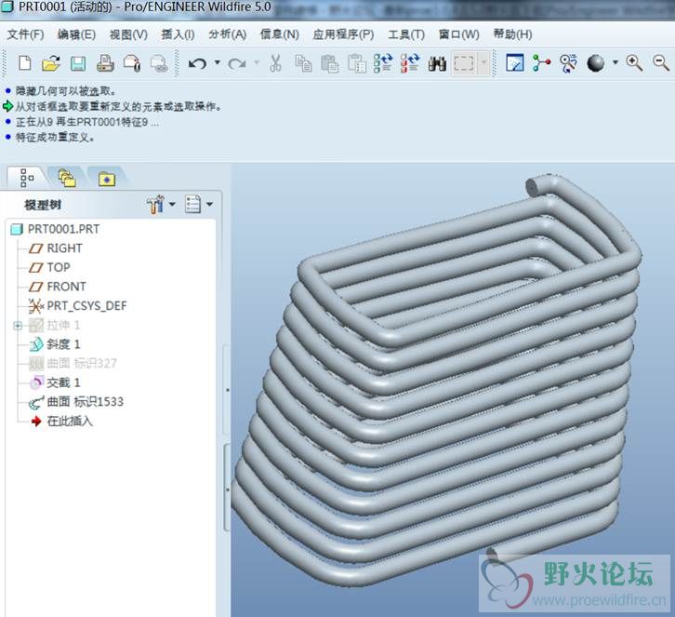This screenshot has height=617, width=675.
Task: Toggle the spin center icon
Action: [x=541, y=63]
